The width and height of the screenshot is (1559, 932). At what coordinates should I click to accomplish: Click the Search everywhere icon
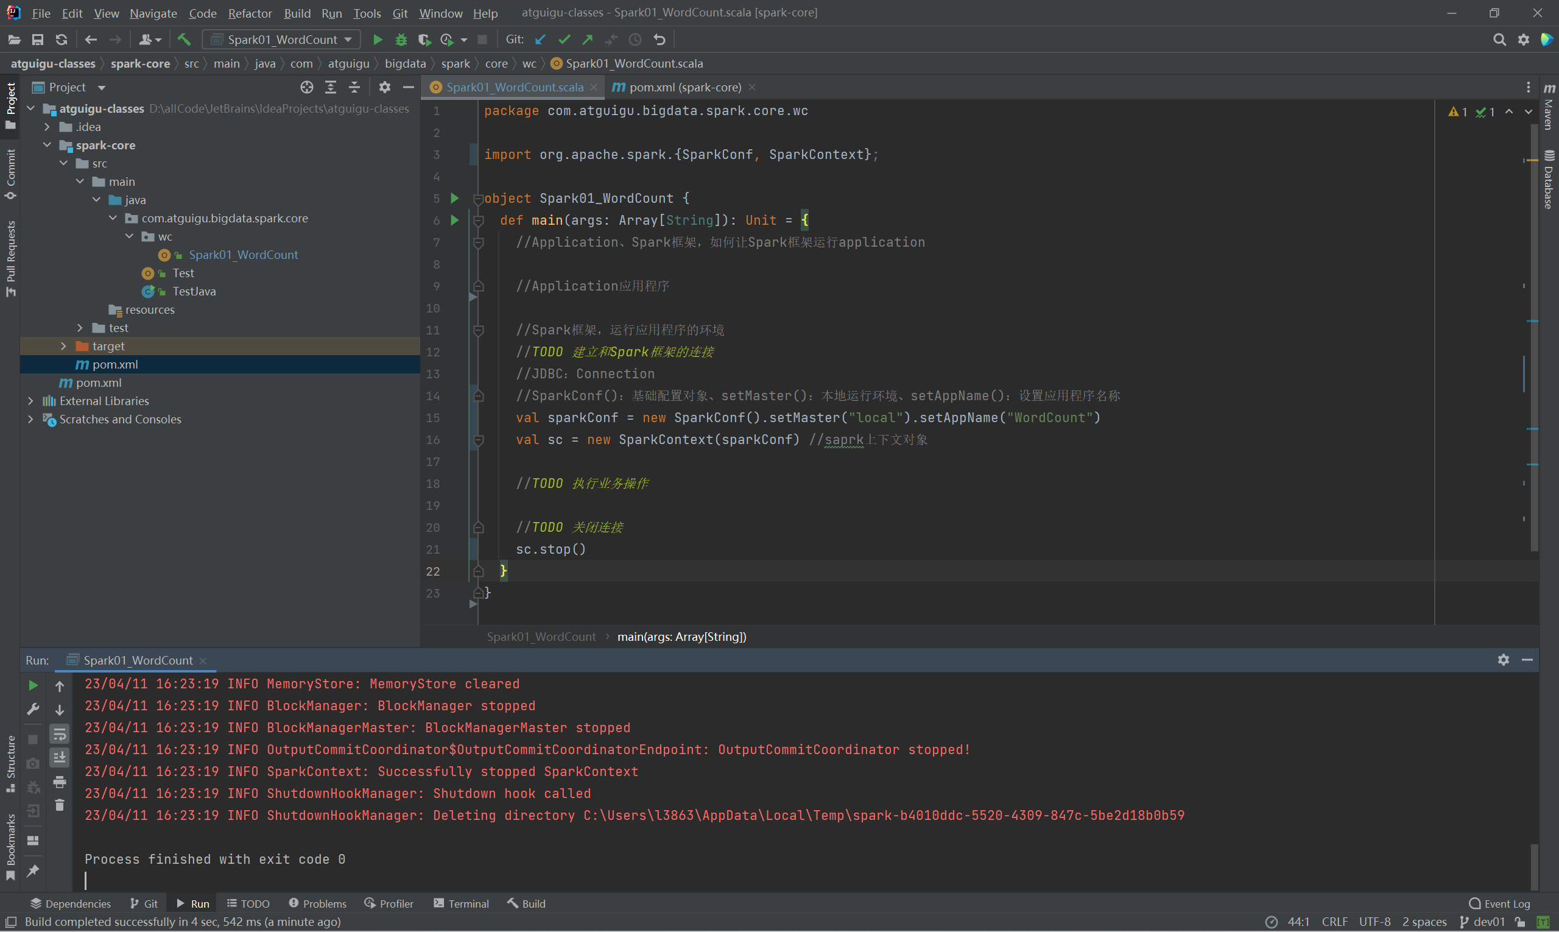click(1499, 40)
